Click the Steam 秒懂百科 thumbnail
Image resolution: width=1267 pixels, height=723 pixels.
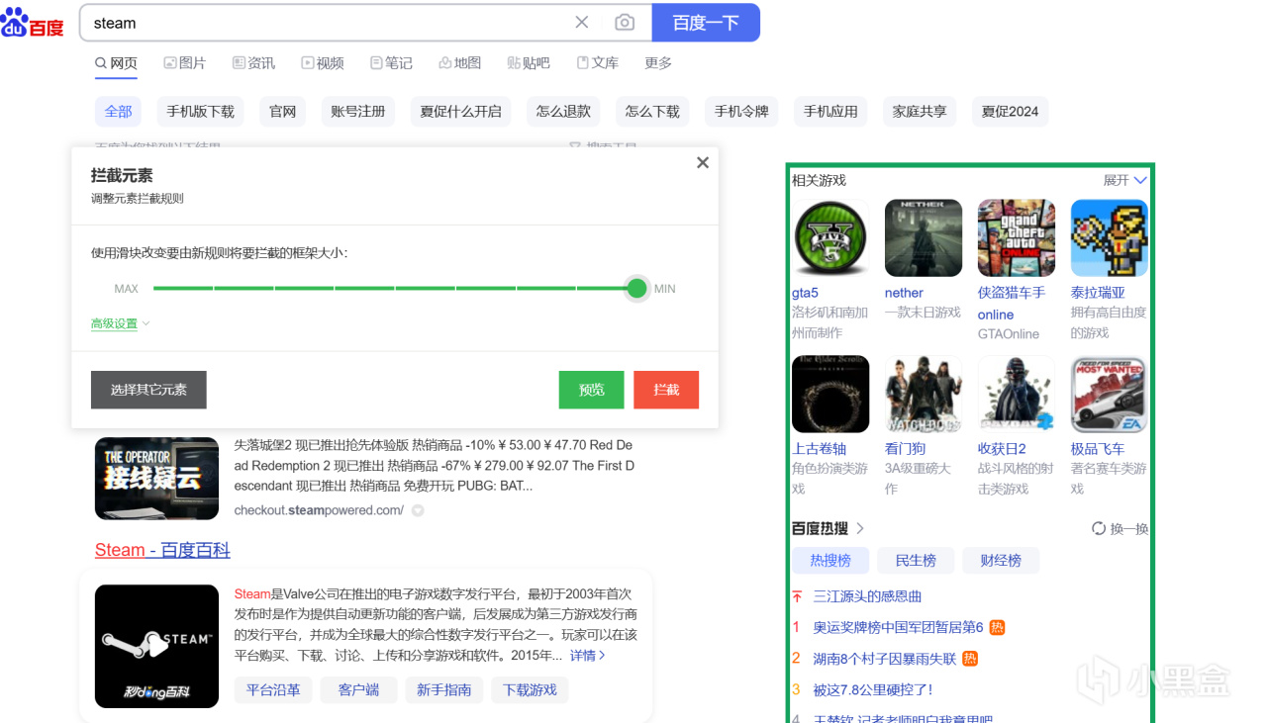[156, 646]
